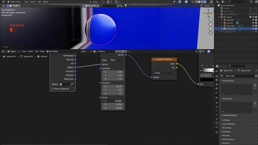Open the node editor Add menu
The width and height of the screenshot is (258, 145).
[37, 52]
